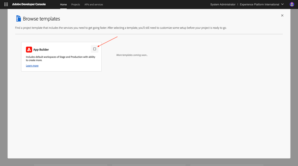Tick the App Builder template checkbox
The height and width of the screenshot is (166, 298).
(95, 49)
